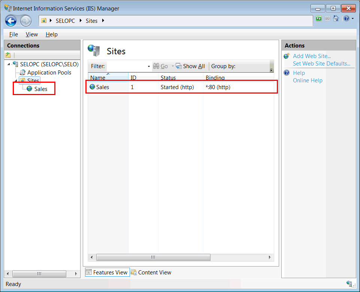Expand the breadcrumb arrow after Sites

(x=103, y=21)
